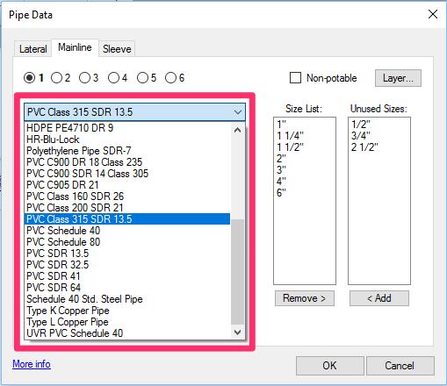Pick PVC SDR 32.5 in list
Screen dimensions: 447x386
click(x=127, y=265)
